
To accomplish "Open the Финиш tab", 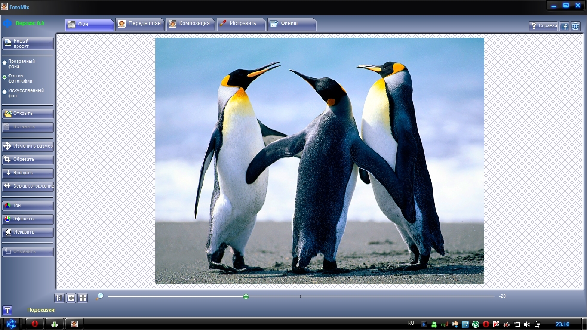I will point(292,24).
